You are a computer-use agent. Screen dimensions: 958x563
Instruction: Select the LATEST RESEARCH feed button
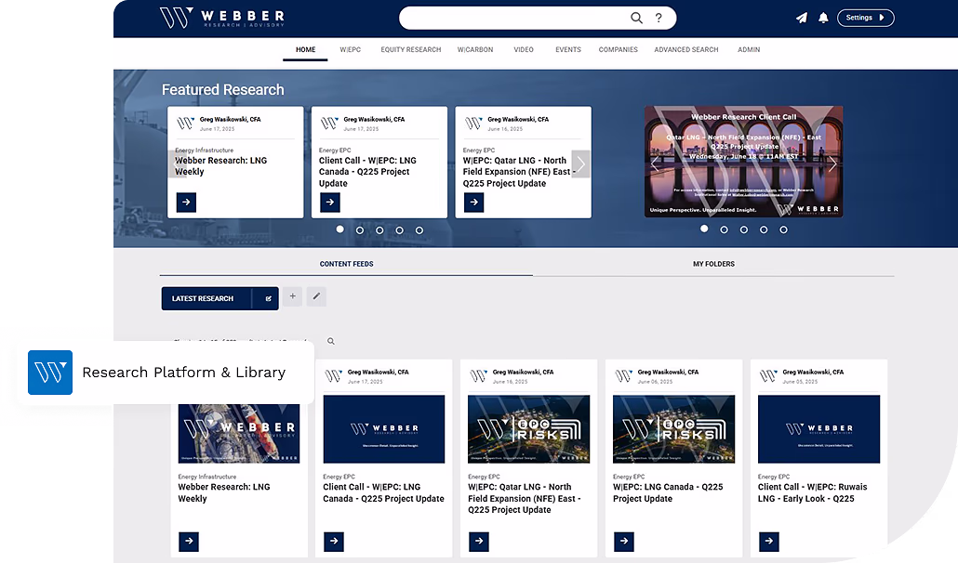(x=206, y=298)
